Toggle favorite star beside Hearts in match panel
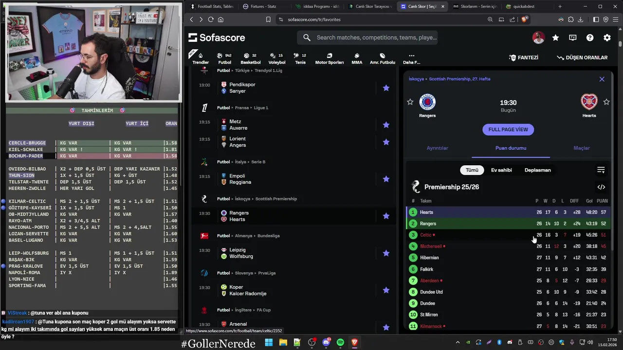This screenshot has height=350, width=623. pos(606,102)
